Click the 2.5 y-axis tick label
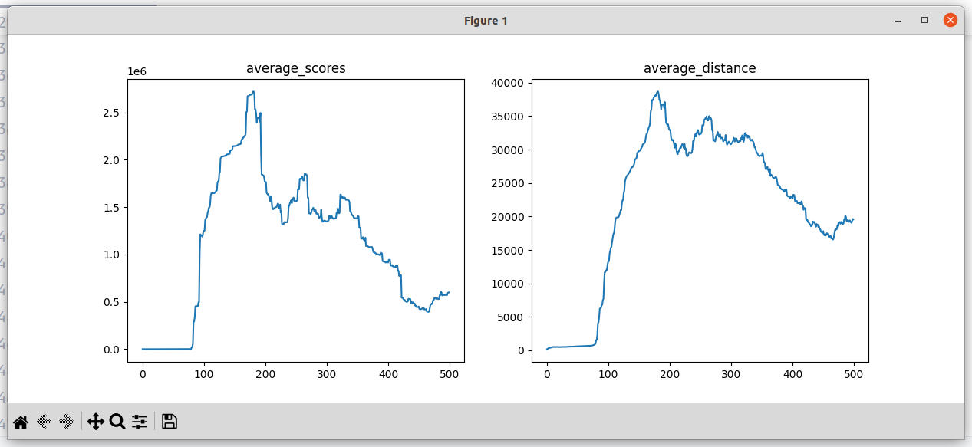Viewport: 972px width, 447px height. (x=113, y=113)
